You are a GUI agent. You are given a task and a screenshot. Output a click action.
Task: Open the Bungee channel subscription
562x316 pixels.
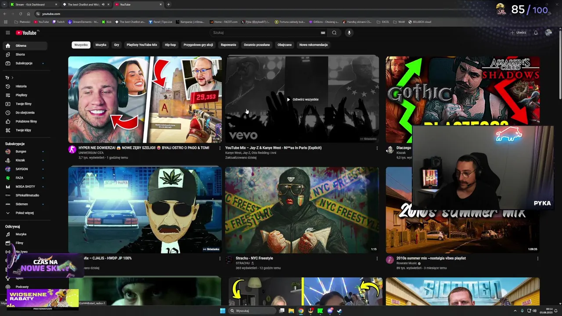(x=24, y=151)
